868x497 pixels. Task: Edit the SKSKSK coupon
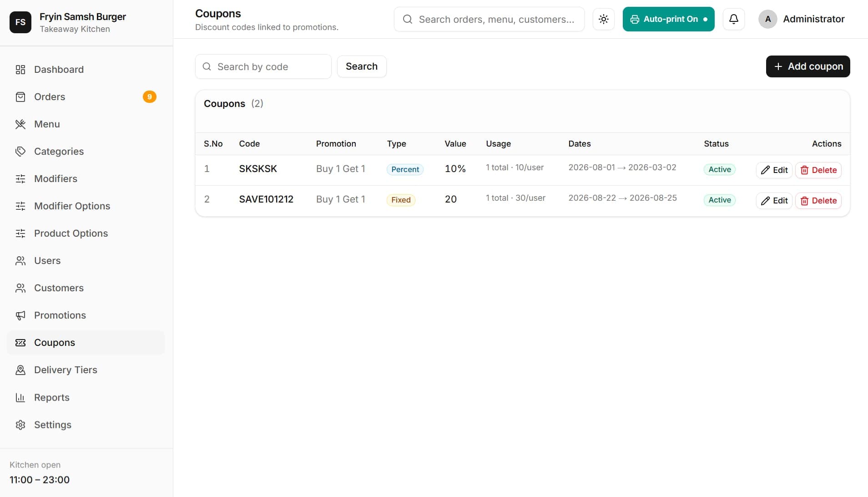click(x=774, y=170)
